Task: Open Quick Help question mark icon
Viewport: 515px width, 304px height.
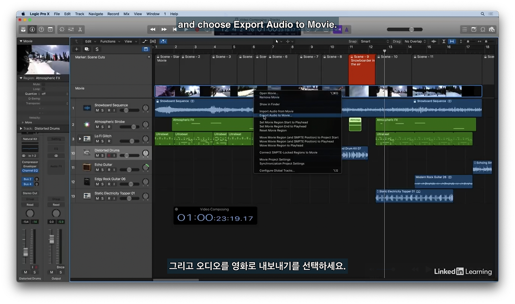Action: (x=41, y=29)
